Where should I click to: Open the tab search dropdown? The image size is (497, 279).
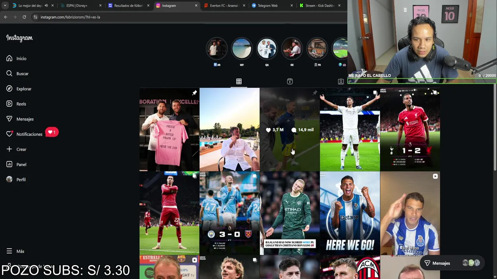[x=5, y=5]
